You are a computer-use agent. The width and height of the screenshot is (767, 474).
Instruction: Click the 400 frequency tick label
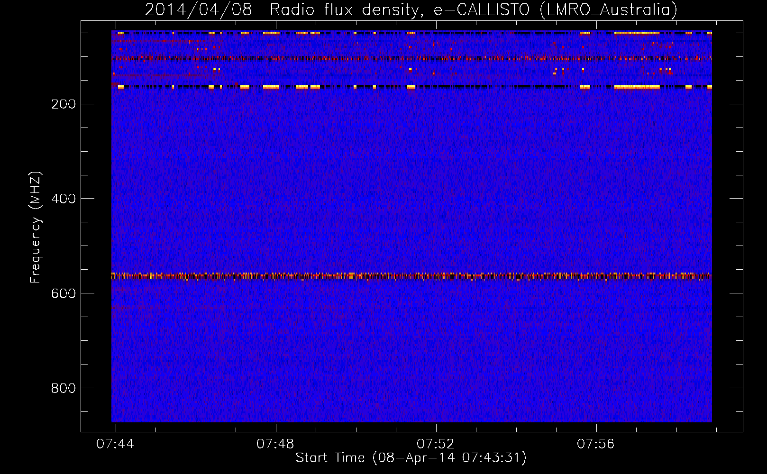coord(64,199)
